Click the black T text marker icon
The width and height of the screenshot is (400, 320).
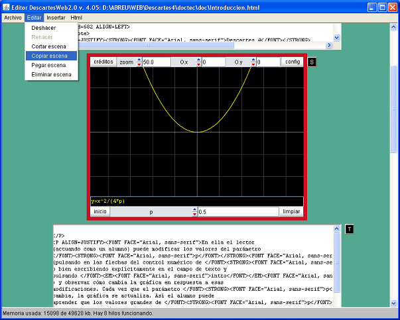349,229
